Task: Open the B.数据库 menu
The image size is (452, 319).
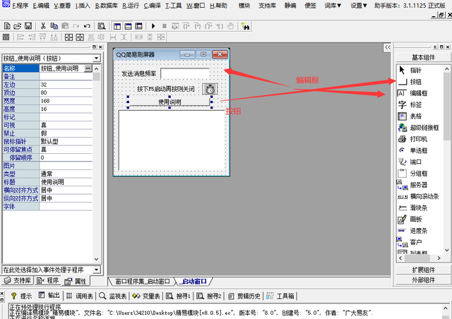Action: 106,6
